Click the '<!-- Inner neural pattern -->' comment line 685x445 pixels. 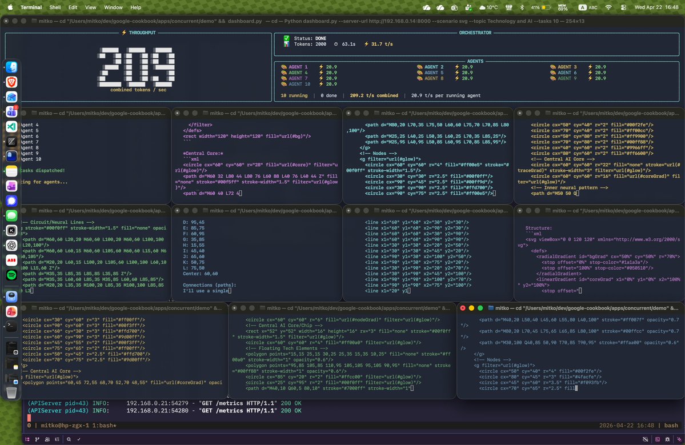[x=569, y=188]
